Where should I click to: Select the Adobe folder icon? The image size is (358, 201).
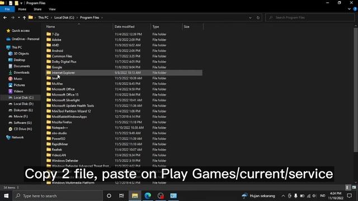49,40
